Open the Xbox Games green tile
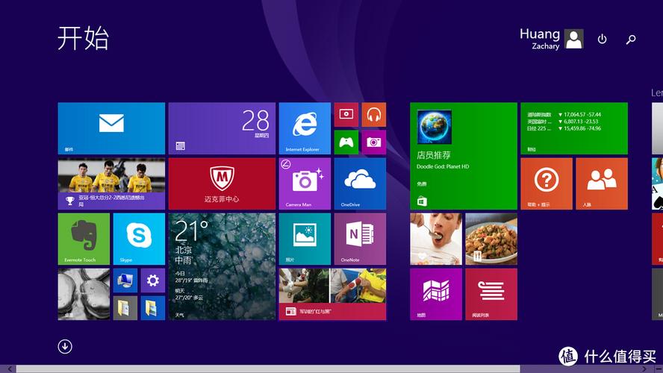Screen dimensions: 663x373 click(346, 142)
